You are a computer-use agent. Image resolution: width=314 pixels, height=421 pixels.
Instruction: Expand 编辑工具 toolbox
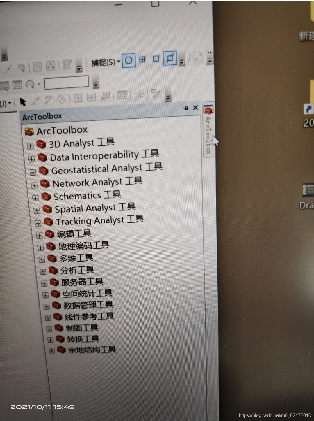coord(39,235)
